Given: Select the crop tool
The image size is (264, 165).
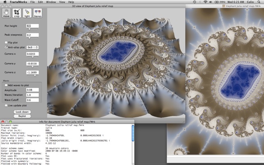Looking at the screenshot, I should point(17,13).
